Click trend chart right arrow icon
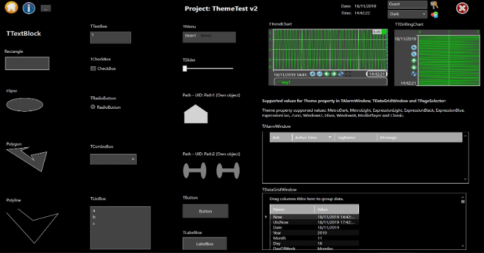Screen dimensions: 484x253 click(x=334, y=74)
